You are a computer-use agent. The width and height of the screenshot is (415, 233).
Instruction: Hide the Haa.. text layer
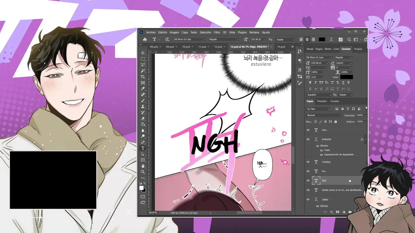pyautogui.click(x=308, y=130)
